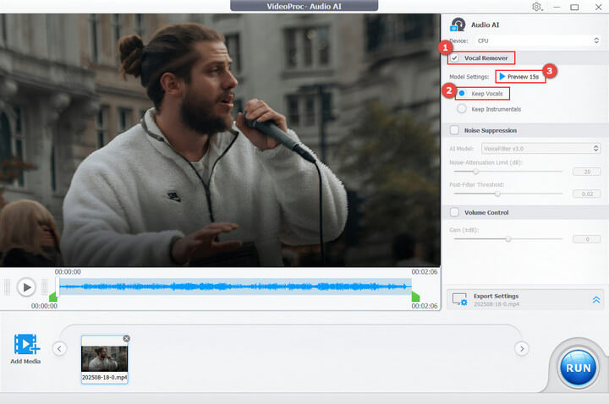Click the Export Settings file name text

(x=497, y=304)
